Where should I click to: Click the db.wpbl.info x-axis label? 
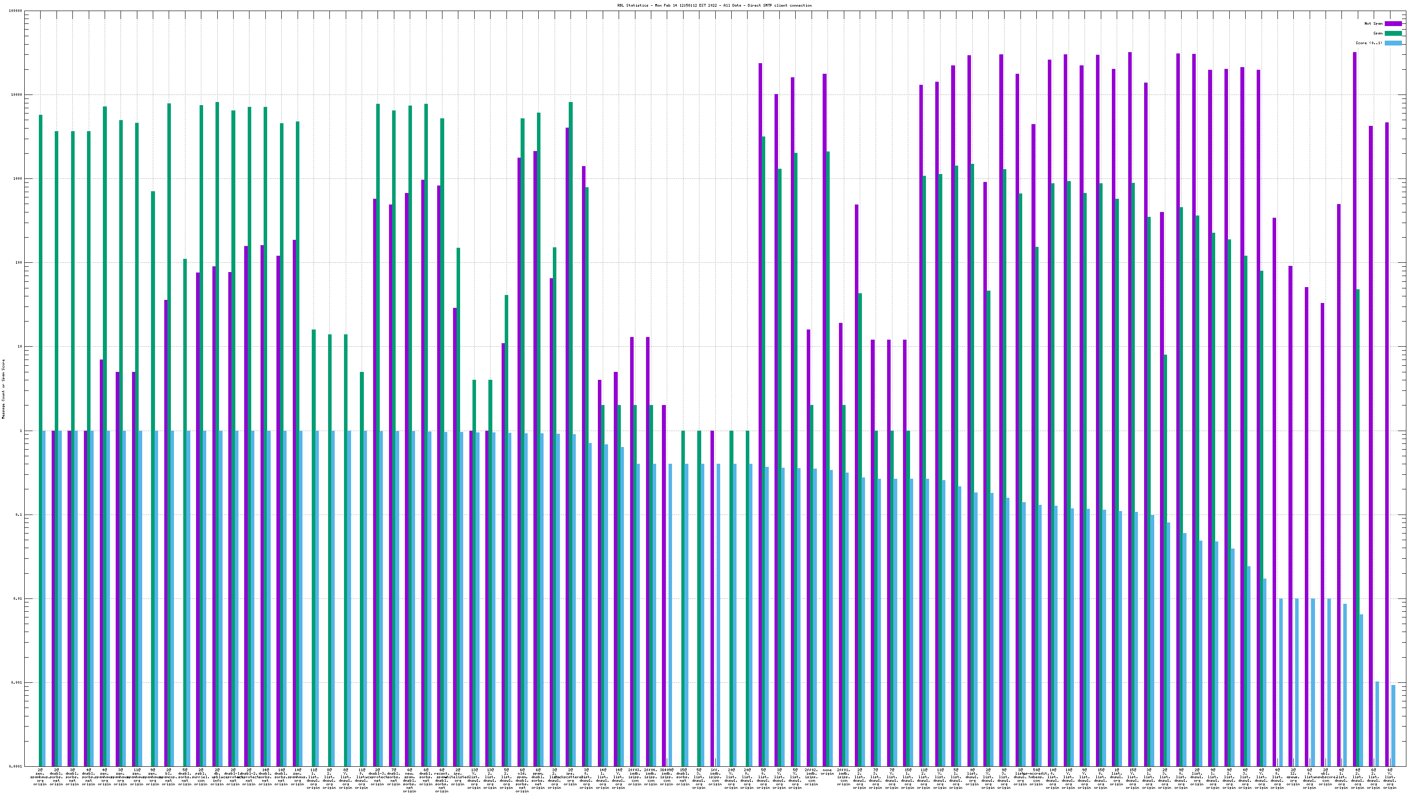click(x=217, y=777)
